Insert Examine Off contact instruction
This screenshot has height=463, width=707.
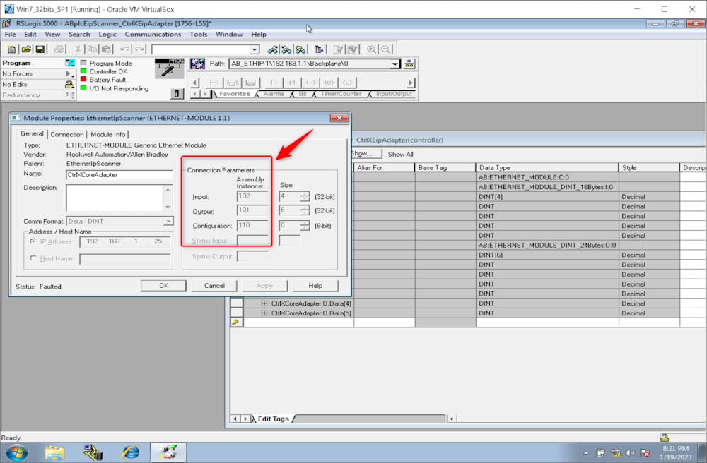(x=292, y=83)
